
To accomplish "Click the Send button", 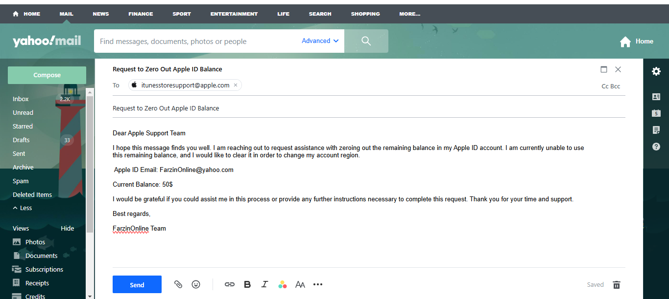I will click(137, 285).
